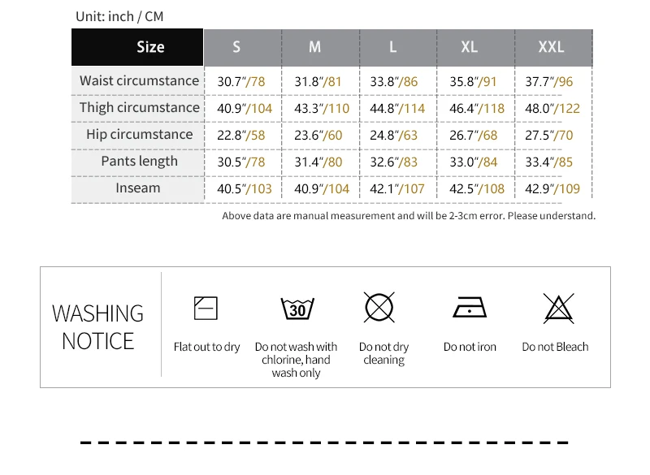Choose the L size column header
Screen dimensions: 650x475
(x=392, y=47)
